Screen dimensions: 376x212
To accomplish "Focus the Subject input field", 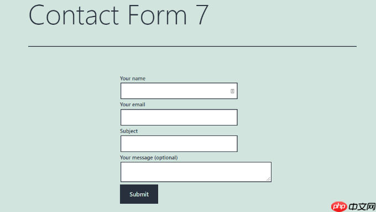I will click(x=179, y=144).
